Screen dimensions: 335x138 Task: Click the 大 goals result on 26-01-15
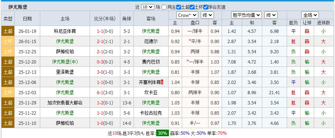pyautogui.click(x=323, y=41)
